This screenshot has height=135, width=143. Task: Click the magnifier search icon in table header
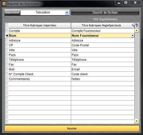pyautogui.click(x=133, y=25)
